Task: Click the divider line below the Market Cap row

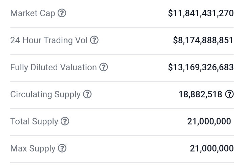Action: (x=122, y=27)
